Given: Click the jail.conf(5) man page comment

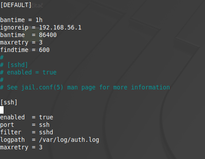Looking at the screenshot, I should [85, 87].
